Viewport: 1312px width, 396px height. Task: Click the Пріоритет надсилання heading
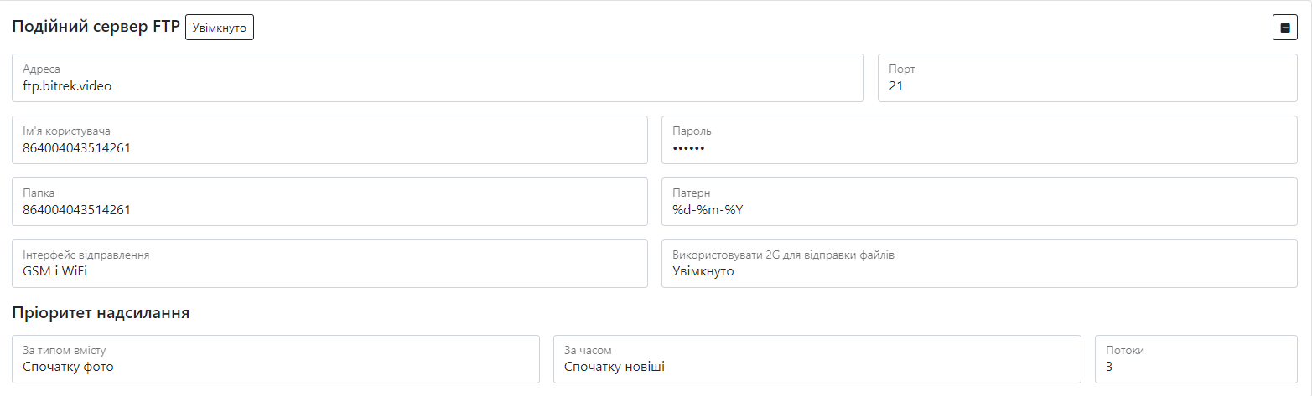101,313
